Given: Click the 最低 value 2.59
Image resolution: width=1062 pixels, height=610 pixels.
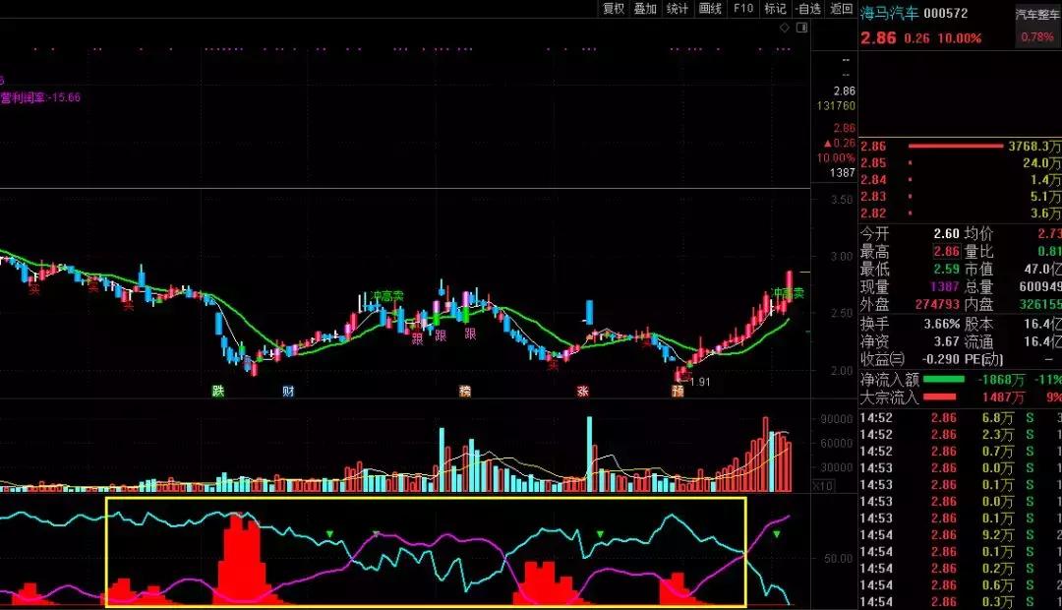Looking at the screenshot, I should click(946, 269).
